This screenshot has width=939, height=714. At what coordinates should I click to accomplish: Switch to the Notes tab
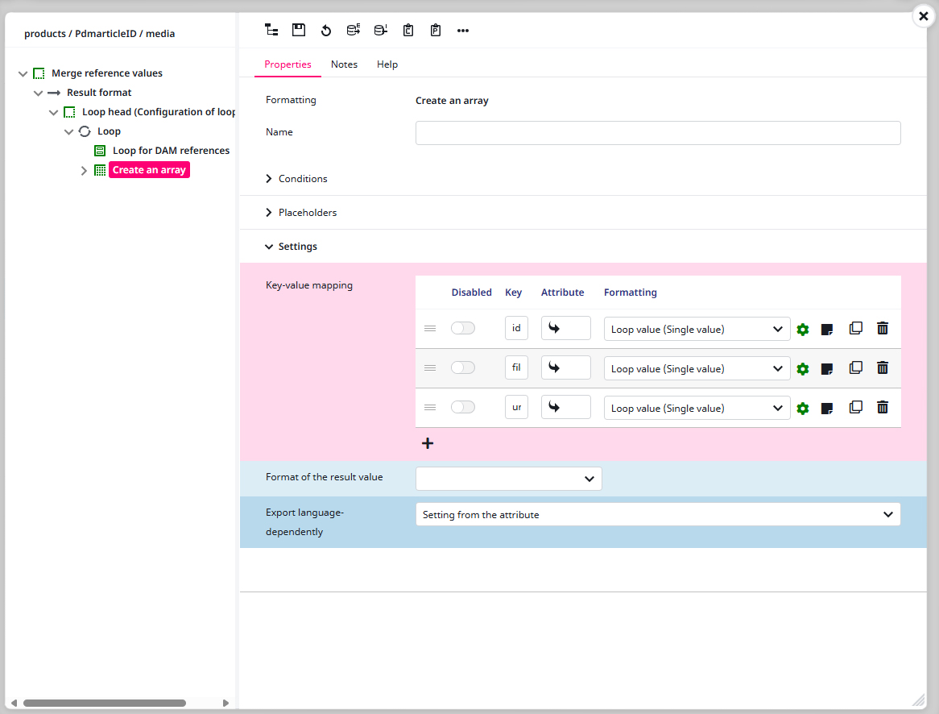[345, 64]
